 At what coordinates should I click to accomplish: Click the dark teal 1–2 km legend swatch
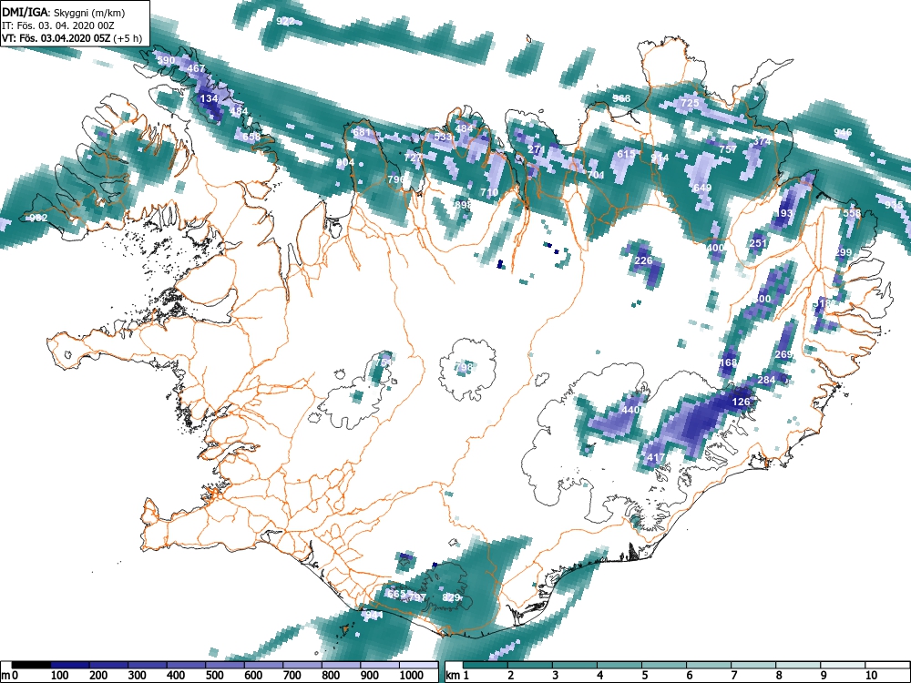click(x=486, y=665)
